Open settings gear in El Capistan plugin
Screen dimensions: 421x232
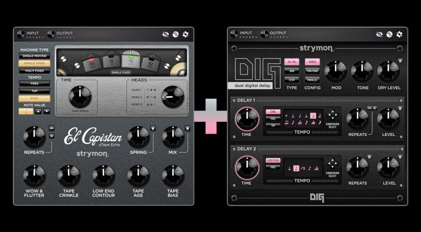coord(185,34)
